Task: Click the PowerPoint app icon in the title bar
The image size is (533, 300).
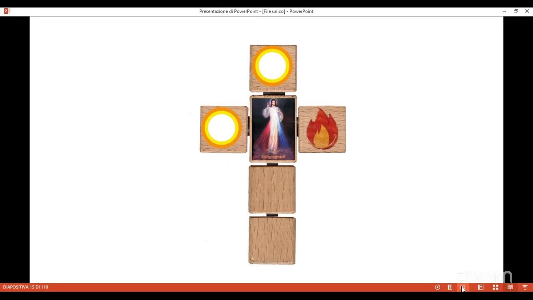Action: (x=7, y=11)
